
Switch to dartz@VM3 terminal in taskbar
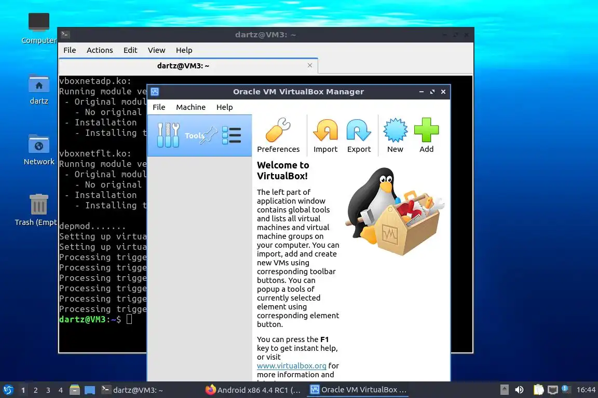132,390
